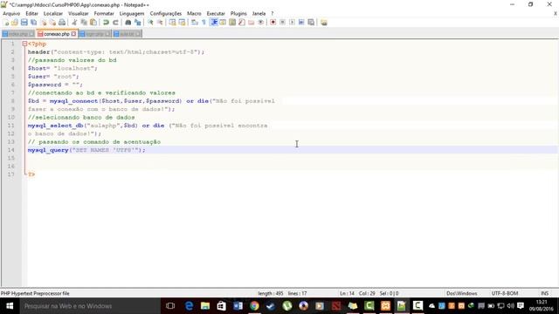Toggle the Show All Characters icon
Screen dimensions: 559x314
click(204, 23)
